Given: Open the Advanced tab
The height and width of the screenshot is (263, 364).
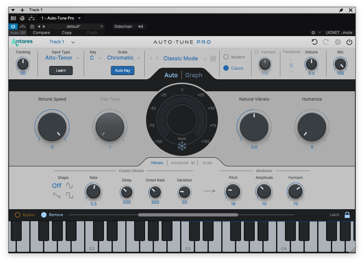Looking at the screenshot, I should pos(179,163).
